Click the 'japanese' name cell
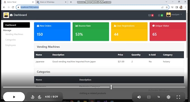Viewport: 190px width, 102px height. pyautogui.click(x=40, y=62)
